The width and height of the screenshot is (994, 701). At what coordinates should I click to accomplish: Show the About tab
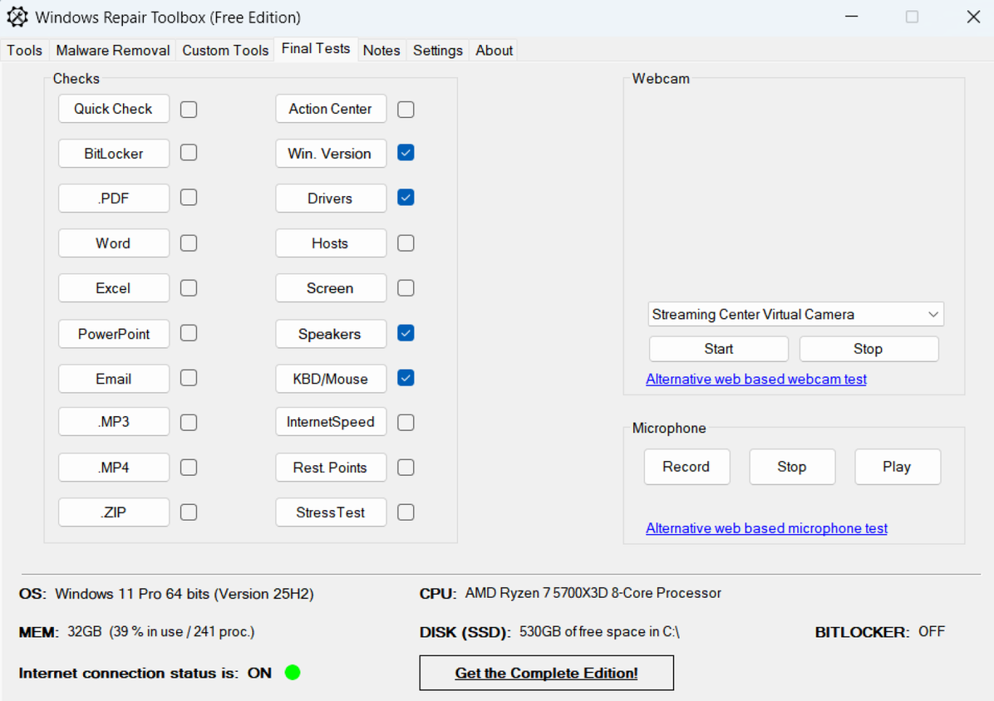495,50
